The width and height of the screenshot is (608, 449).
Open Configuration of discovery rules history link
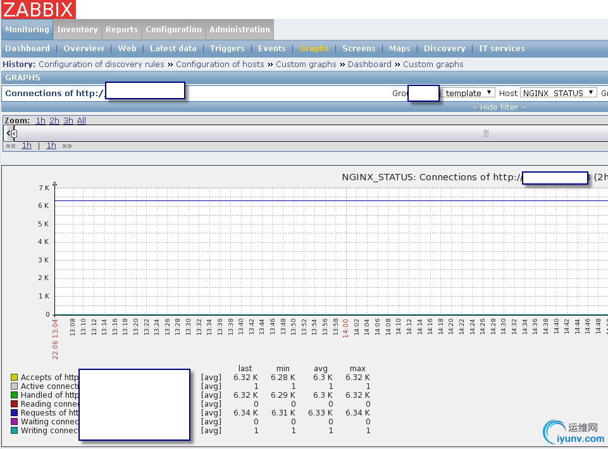tap(101, 65)
